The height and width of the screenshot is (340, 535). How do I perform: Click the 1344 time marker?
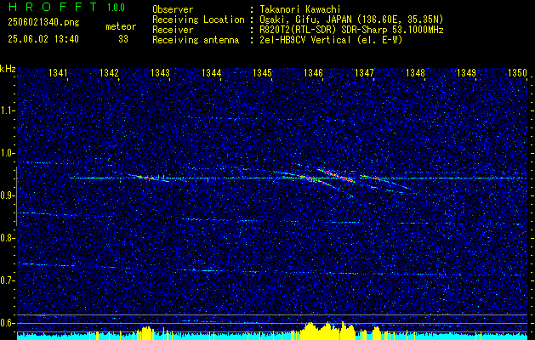coord(211,73)
